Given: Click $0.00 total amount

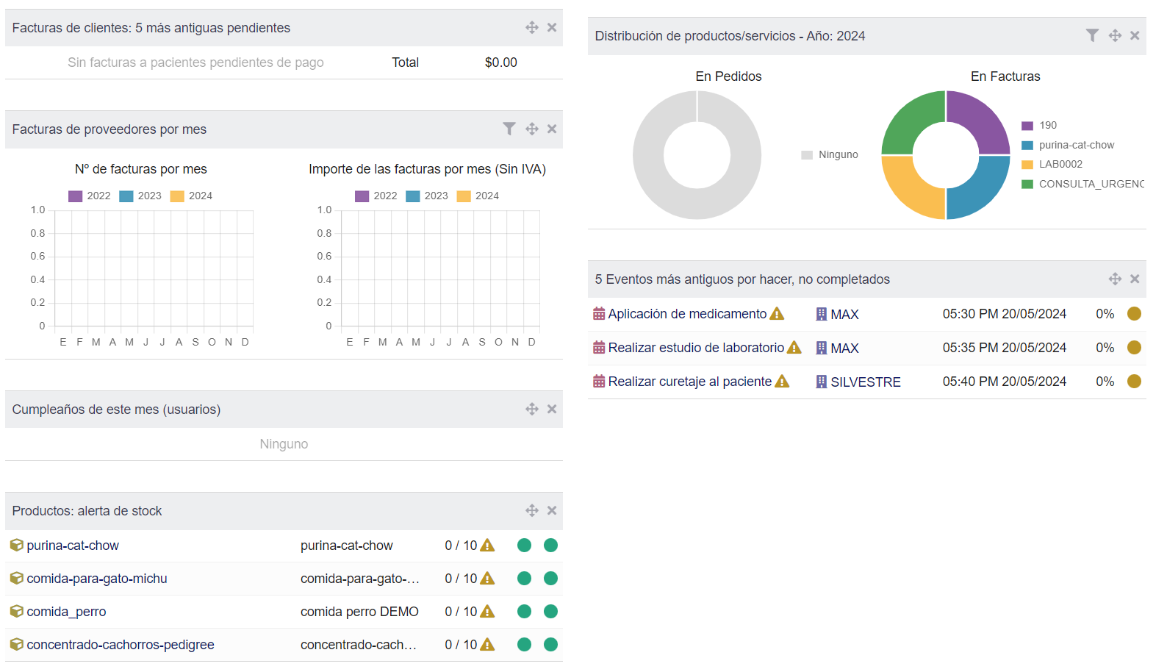Looking at the screenshot, I should [500, 62].
